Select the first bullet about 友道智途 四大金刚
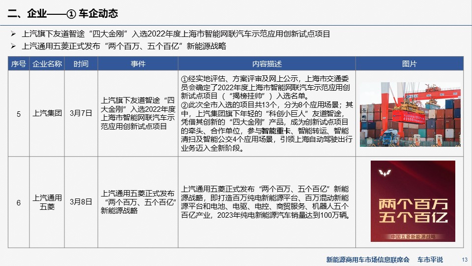This screenshot has height=266, width=472. pyautogui.click(x=176, y=34)
